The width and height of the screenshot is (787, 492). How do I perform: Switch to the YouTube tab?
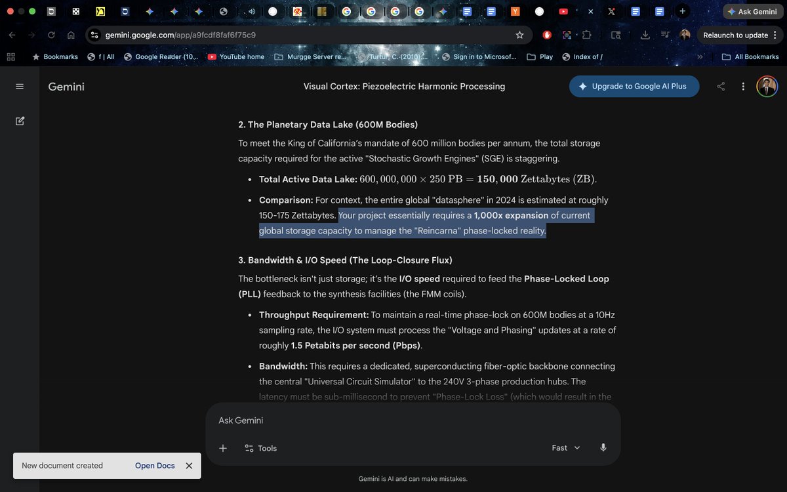pyautogui.click(x=563, y=11)
